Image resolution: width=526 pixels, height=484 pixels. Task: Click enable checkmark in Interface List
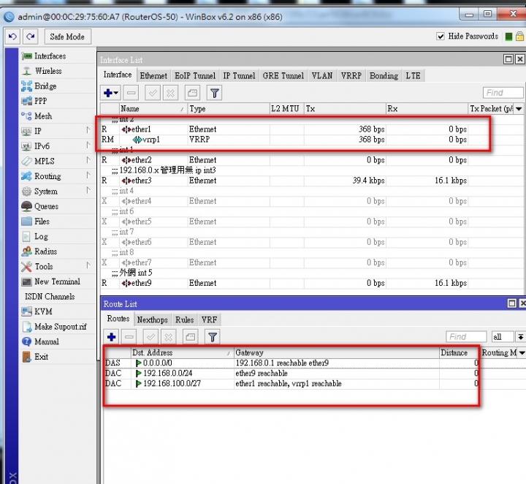[153, 93]
